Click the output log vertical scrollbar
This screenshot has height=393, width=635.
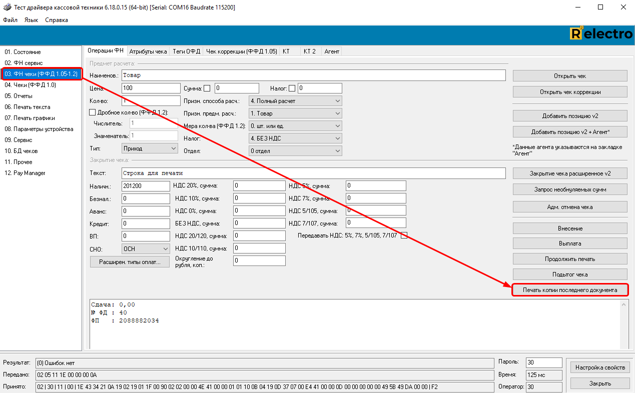pos(624,324)
